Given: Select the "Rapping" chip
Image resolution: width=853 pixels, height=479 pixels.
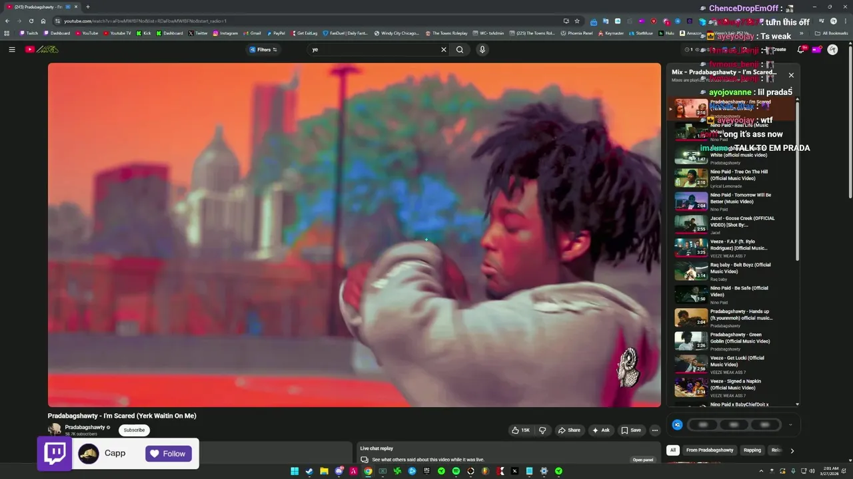Looking at the screenshot, I should pyautogui.click(x=752, y=450).
